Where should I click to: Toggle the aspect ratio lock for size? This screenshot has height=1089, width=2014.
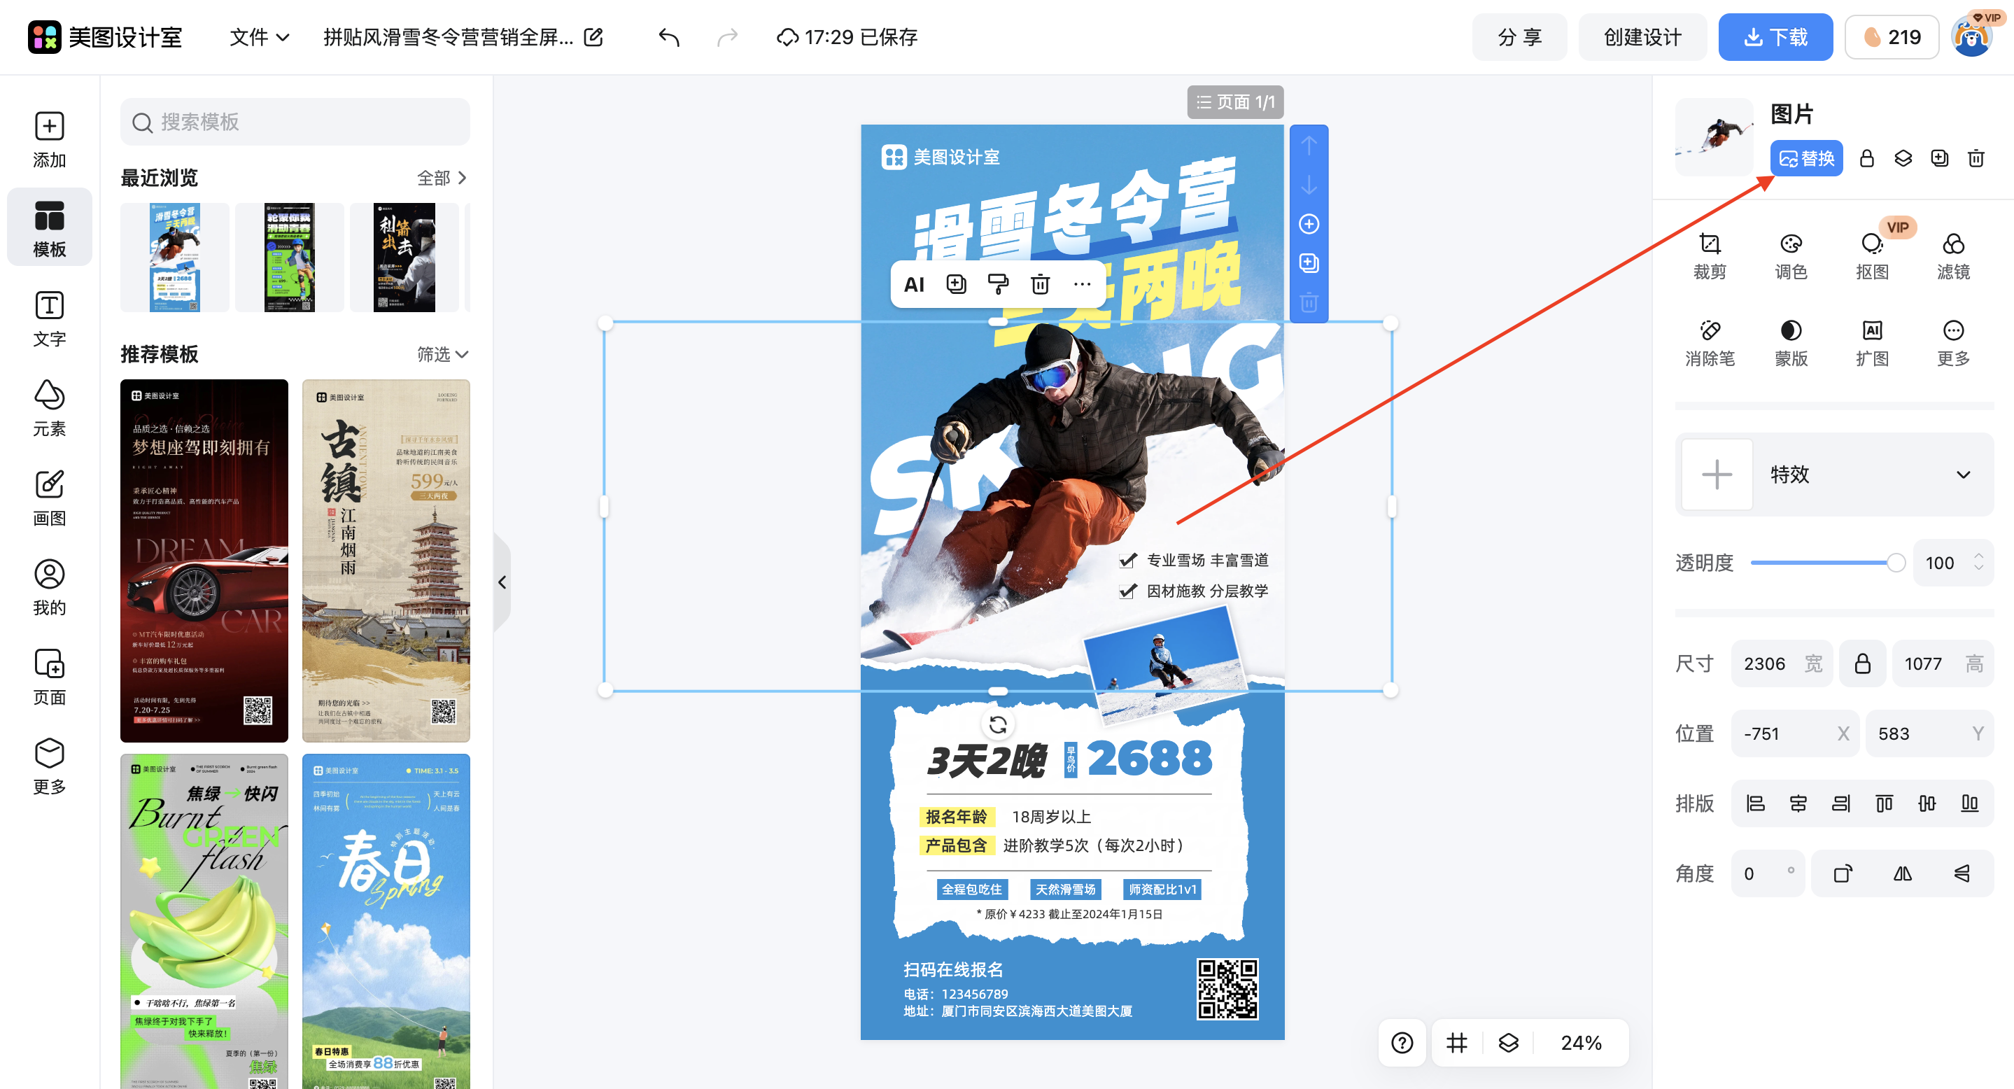click(x=1862, y=663)
